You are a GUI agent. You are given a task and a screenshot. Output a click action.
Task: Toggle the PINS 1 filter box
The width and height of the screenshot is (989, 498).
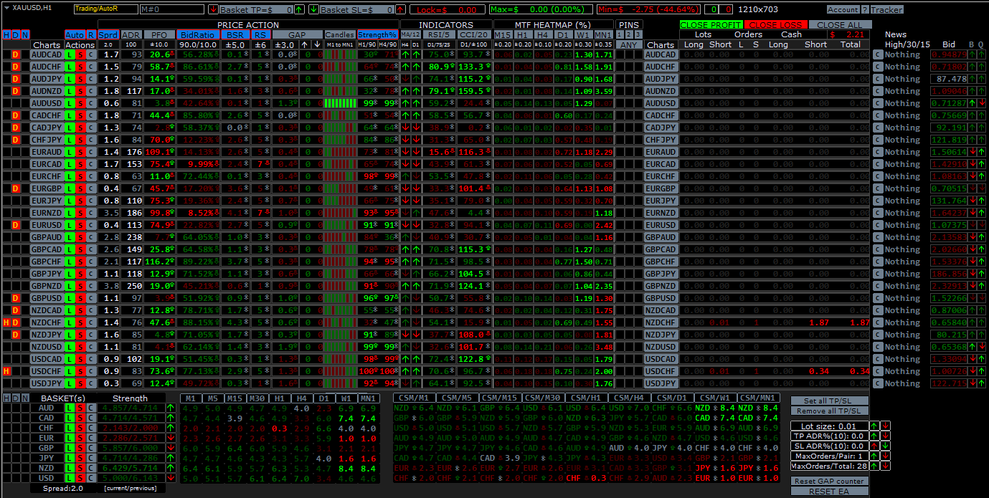620,34
